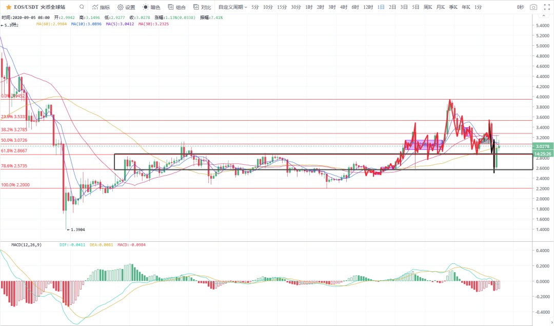Screen dimensions: 554x326
Task: Click the favorite star icon next to EOS/USDT
Action: [9, 7]
